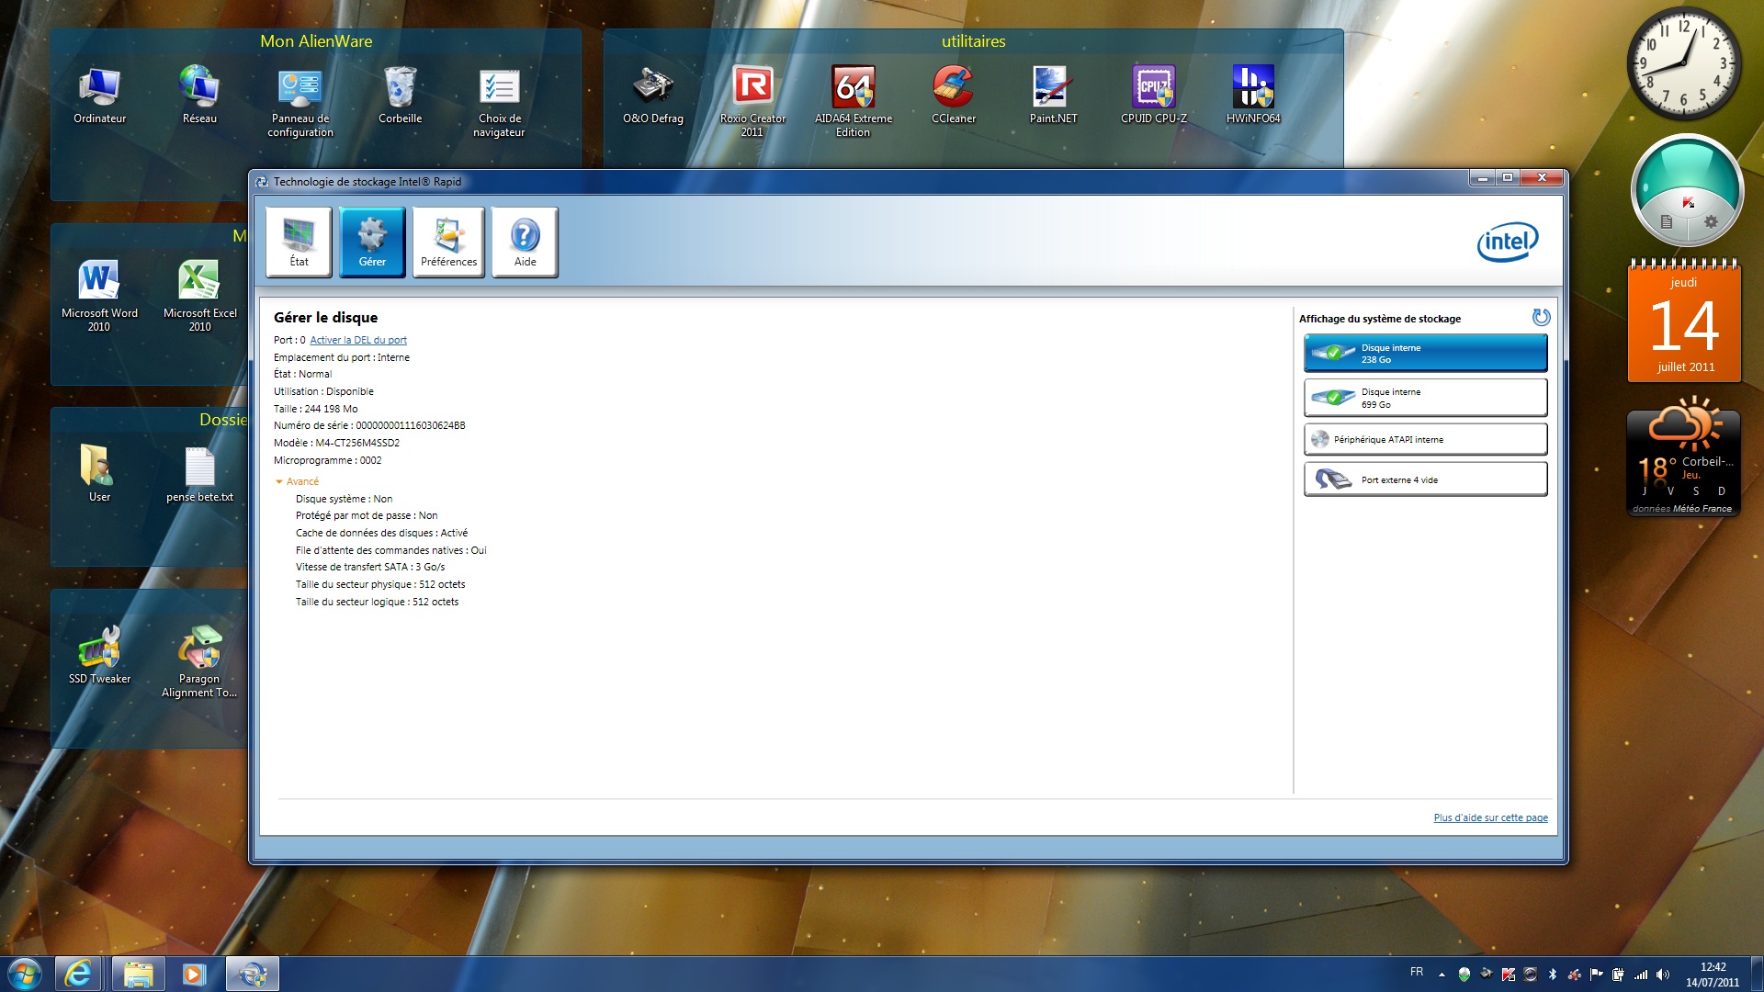Open the User folder
The height and width of the screenshot is (992, 1764).
point(99,474)
